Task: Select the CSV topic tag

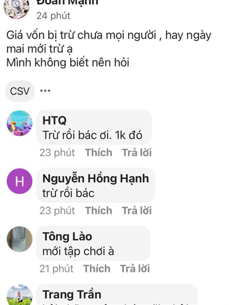Action: [20, 91]
